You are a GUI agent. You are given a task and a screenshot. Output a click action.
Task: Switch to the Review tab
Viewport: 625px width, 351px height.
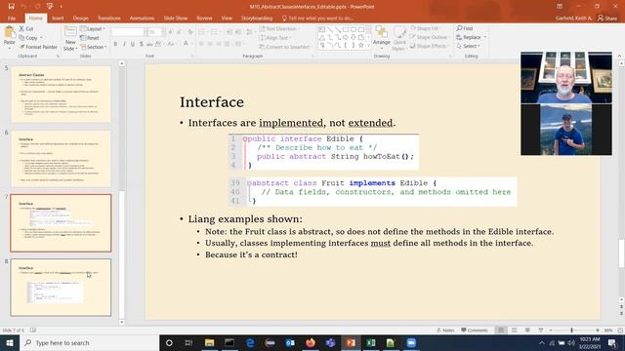pos(204,19)
